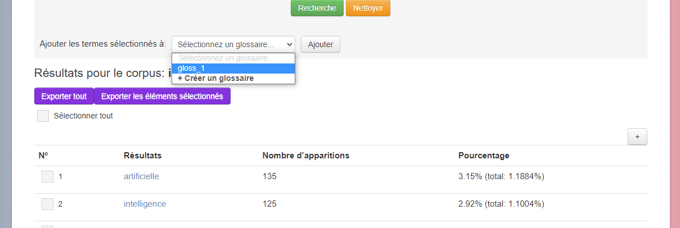Click the 'Nombre d'apparitions' column header
This screenshot has width=680, height=228.
tap(305, 156)
